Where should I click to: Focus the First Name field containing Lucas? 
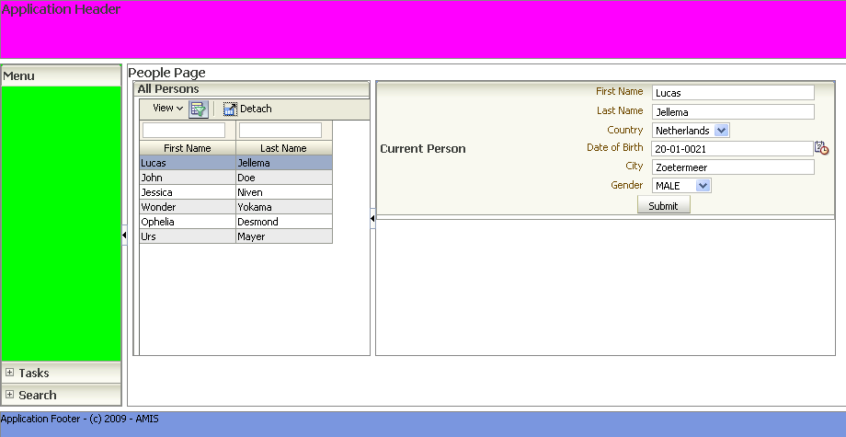coord(733,93)
